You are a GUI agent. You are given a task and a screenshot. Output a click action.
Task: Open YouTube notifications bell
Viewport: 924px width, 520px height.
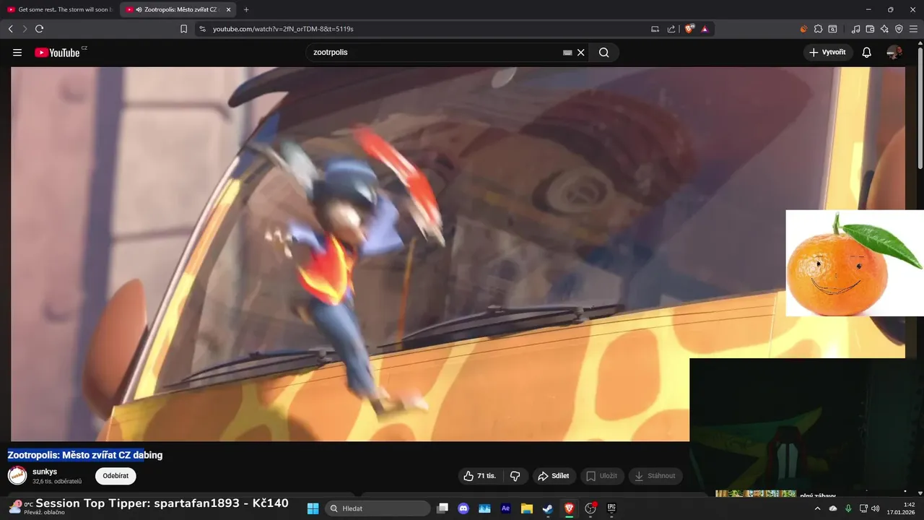pyautogui.click(x=867, y=52)
